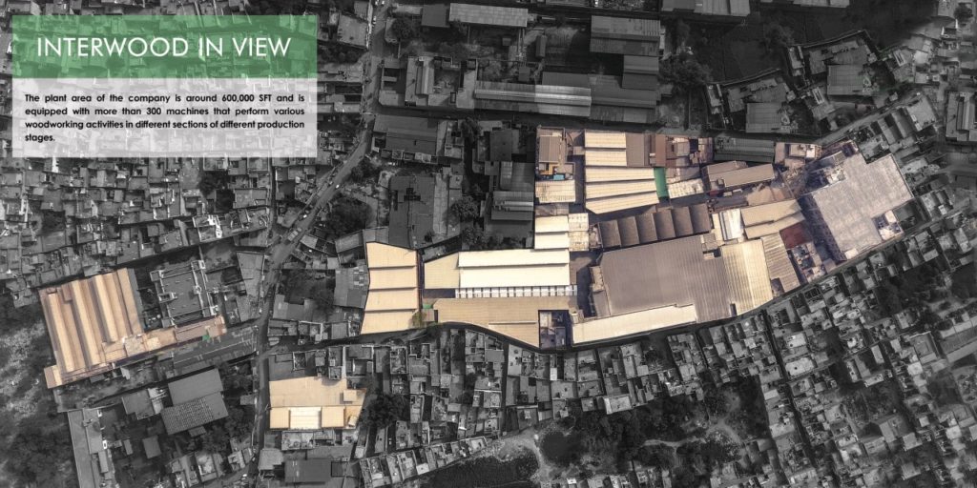Image resolution: width=977 pixels, height=488 pixels.
Task: Click the small green roof patch
Action: 660,182
